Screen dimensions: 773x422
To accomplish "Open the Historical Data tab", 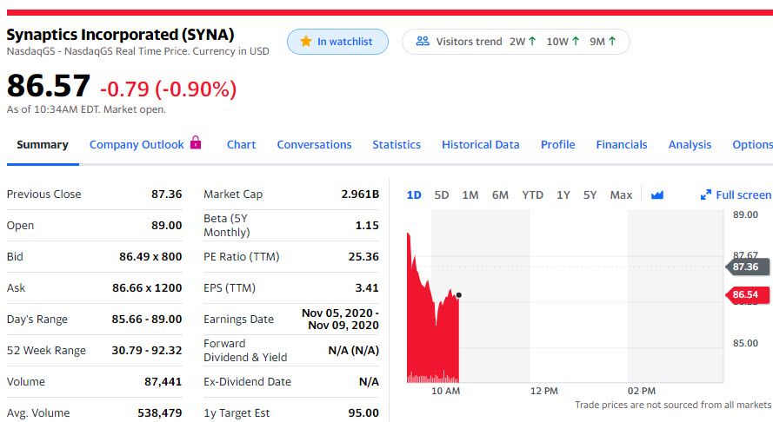I will click(480, 145).
